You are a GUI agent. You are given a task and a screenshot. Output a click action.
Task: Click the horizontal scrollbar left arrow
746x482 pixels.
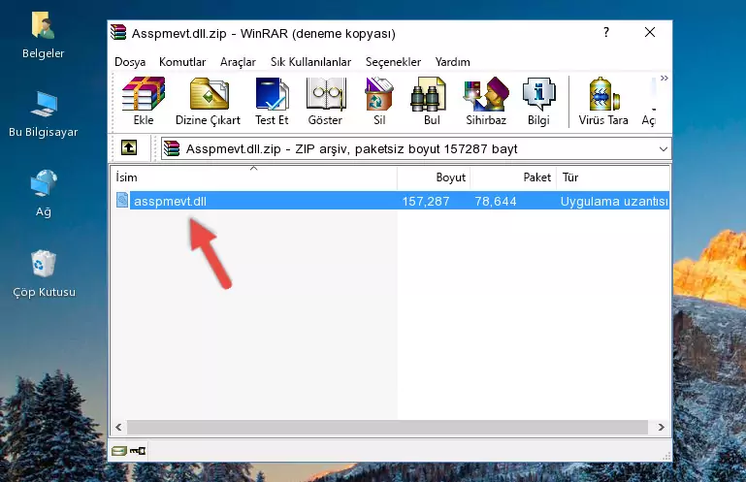[119, 427]
